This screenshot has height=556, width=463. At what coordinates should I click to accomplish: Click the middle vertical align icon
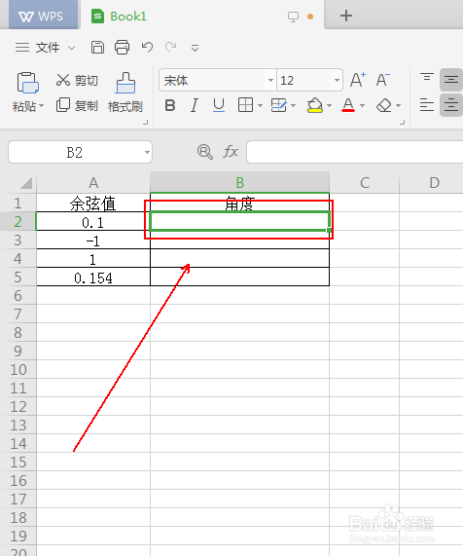pyautogui.click(x=451, y=80)
